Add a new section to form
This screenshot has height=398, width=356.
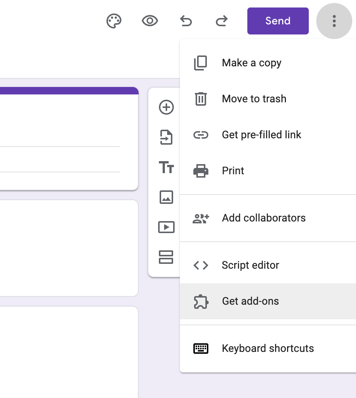click(166, 257)
